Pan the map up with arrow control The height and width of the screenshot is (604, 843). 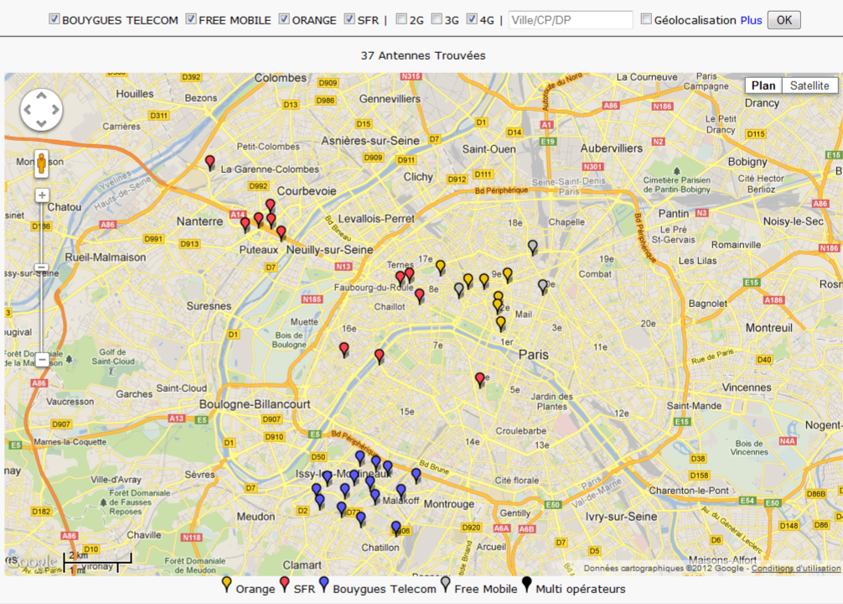(x=41, y=96)
